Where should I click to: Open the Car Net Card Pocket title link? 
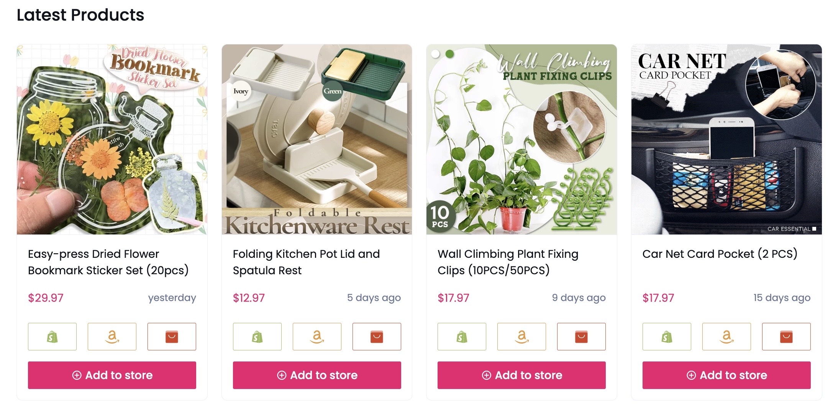pos(720,254)
